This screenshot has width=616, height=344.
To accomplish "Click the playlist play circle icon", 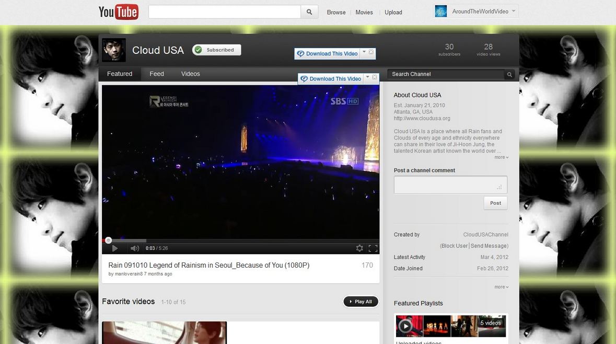I will pos(405,326).
